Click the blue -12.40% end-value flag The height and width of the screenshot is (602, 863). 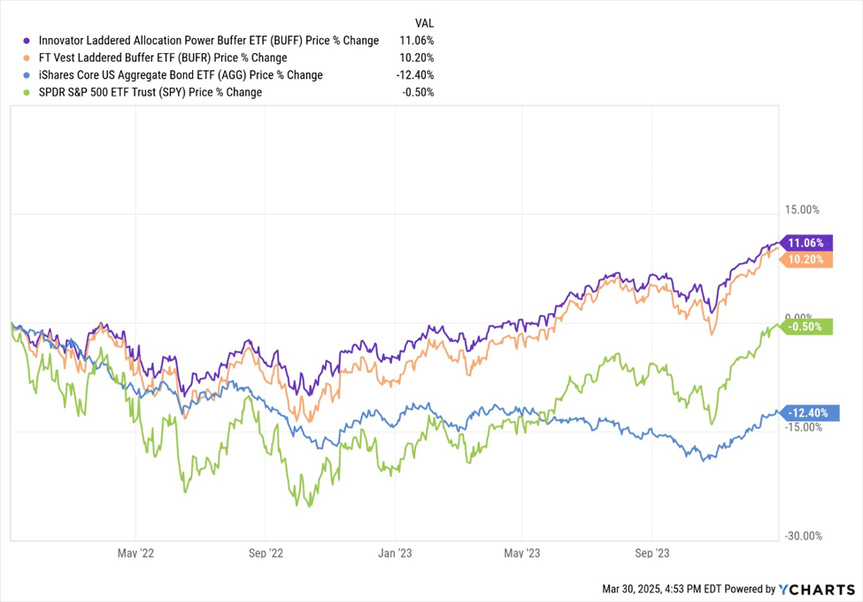tap(809, 413)
